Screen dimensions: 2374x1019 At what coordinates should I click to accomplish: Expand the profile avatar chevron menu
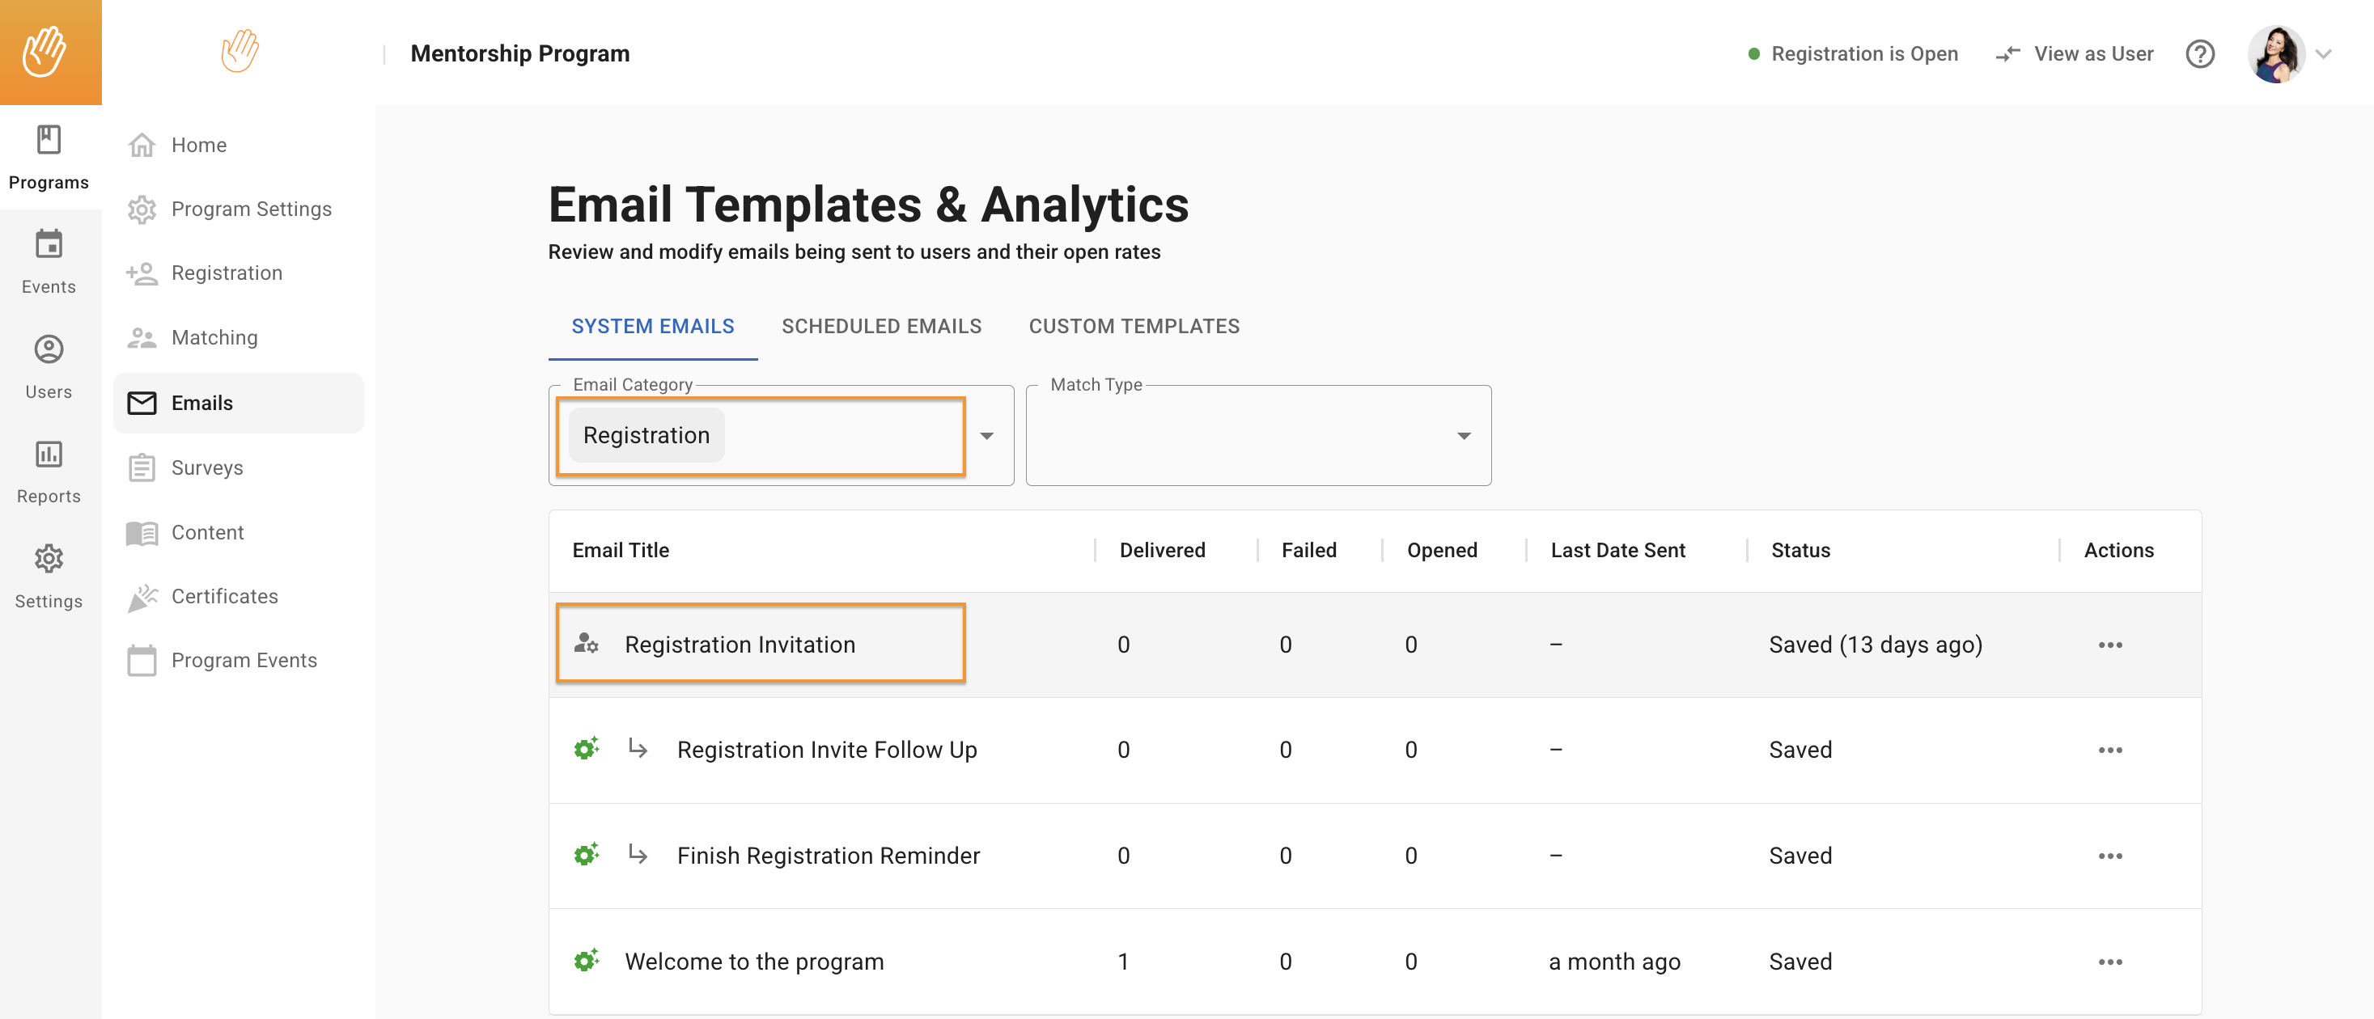pyautogui.click(x=2324, y=54)
